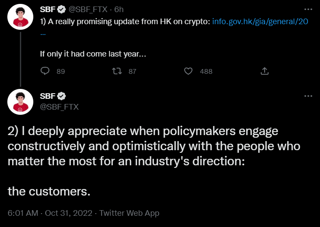Open more options menu for the second tweet
This screenshot has width=320, height=227.
click(308, 96)
